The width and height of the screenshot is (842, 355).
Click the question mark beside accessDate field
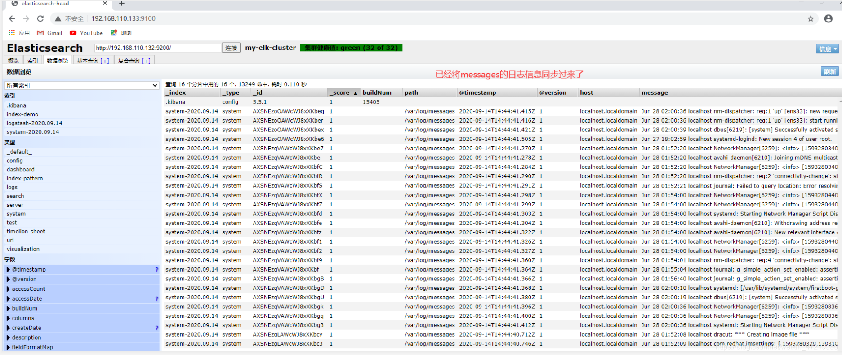pos(156,298)
